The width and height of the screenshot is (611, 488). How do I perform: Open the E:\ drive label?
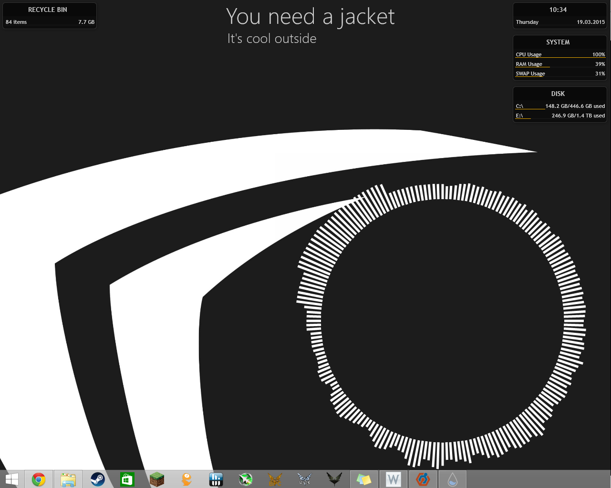click(519, 116)
